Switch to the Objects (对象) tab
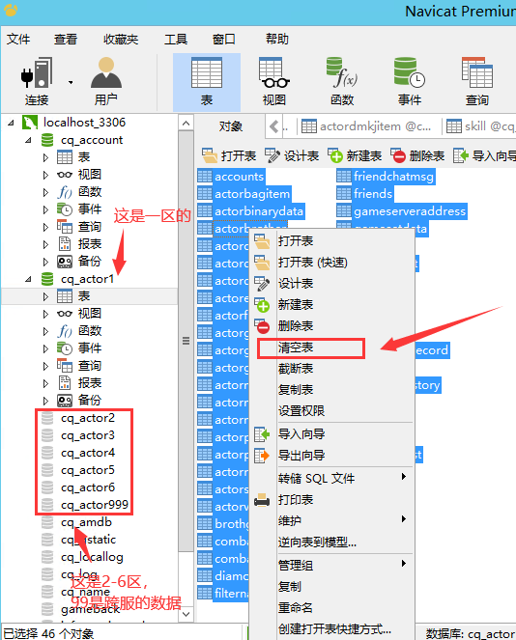This screenshot has height=640, width=516. click(230, 126)
